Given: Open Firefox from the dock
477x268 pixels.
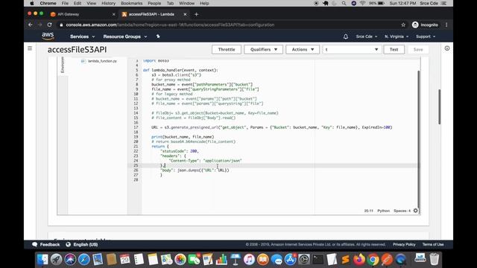Looking at the screenshot, I should tap(359, 260).
